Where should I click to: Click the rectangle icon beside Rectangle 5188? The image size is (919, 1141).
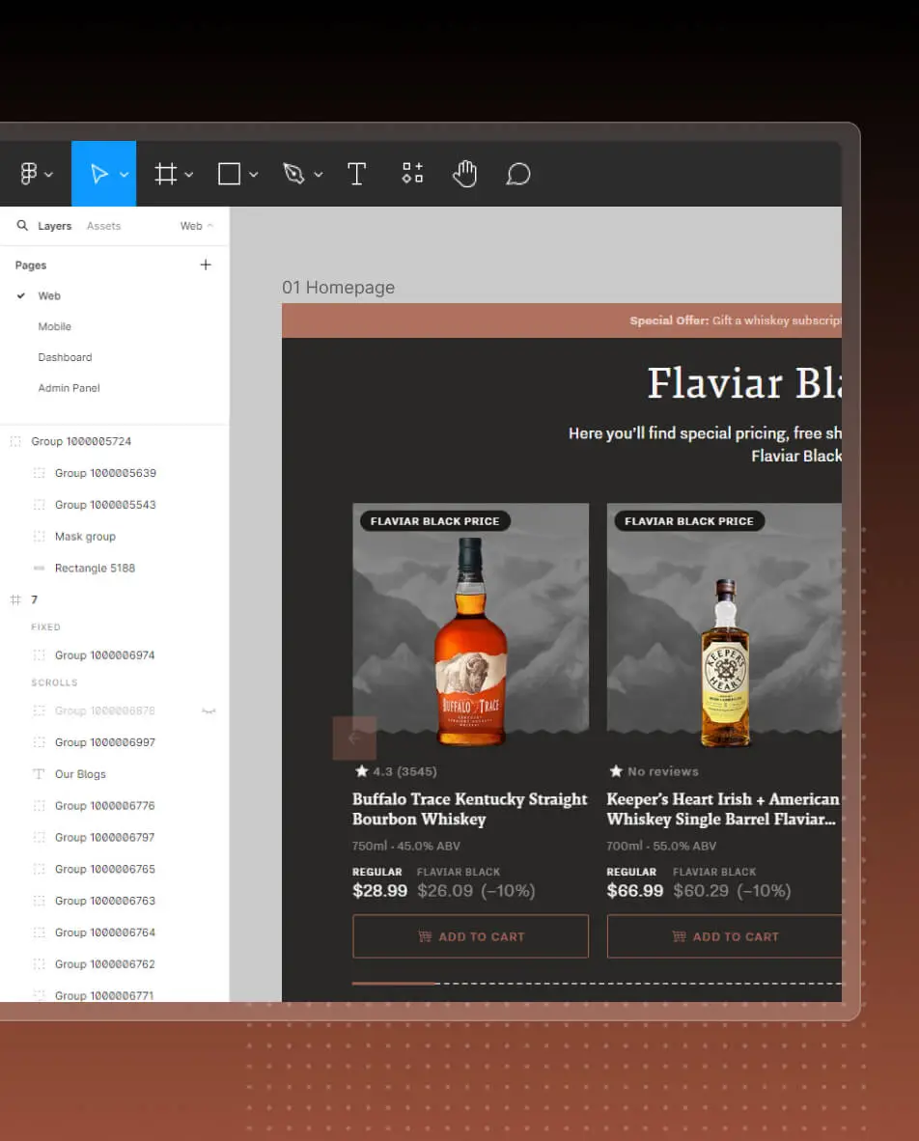click(x=40, y=569)
